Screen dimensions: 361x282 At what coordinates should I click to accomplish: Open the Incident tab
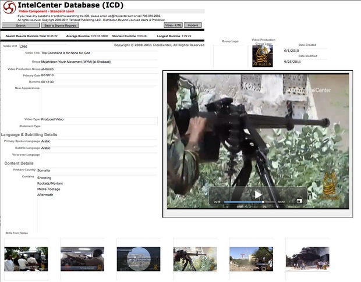click(x=194, y=26)
